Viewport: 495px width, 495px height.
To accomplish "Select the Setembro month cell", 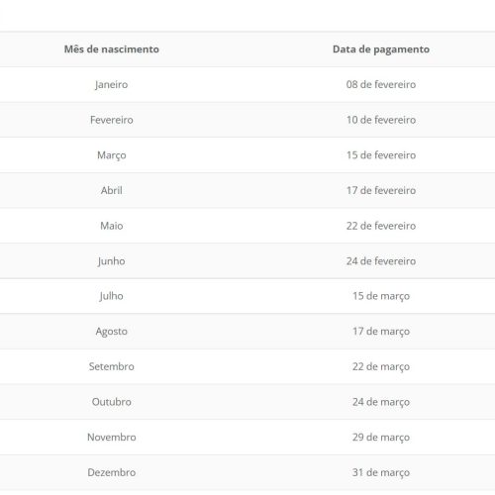I will [112, 366].
